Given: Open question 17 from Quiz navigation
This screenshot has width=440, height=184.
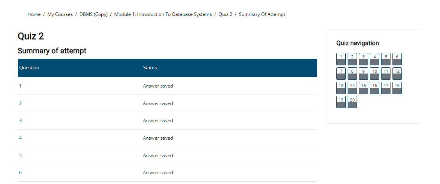Looking at the screenshot, I should click(386, 88).
